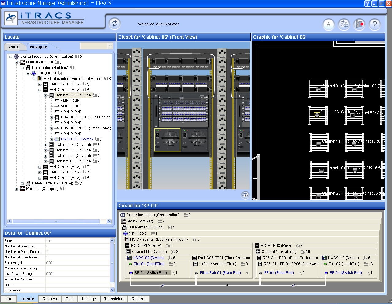Click the compass icon below rack view
Viewport: 392px width, 304px height.
245,195
